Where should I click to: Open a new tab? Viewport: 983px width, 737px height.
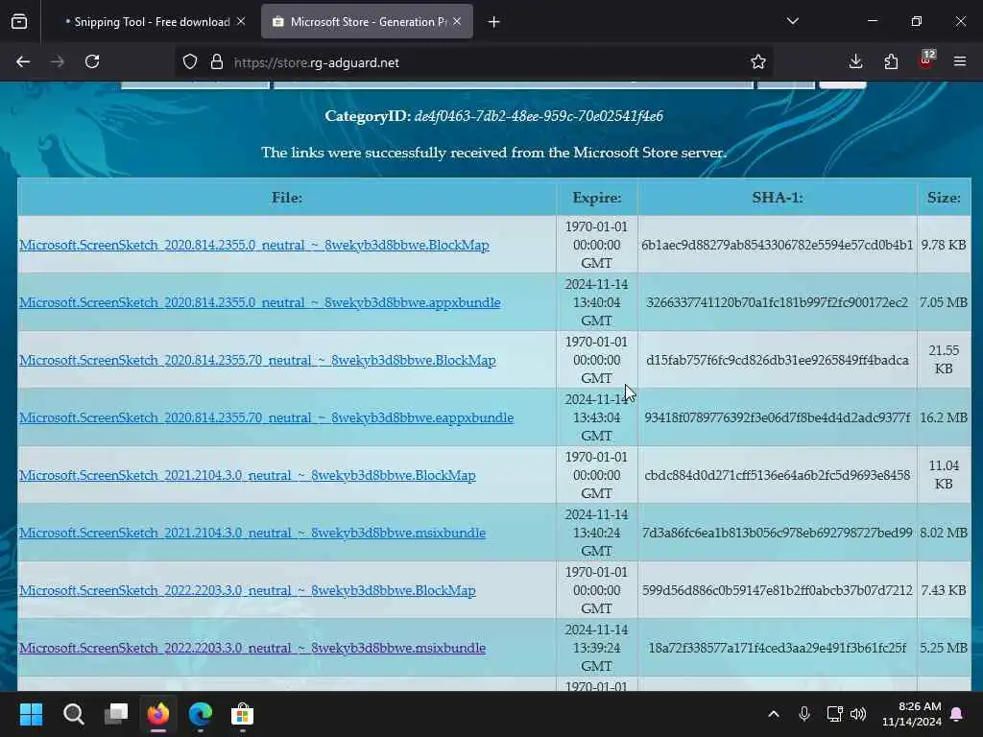[x=494, y=22]
